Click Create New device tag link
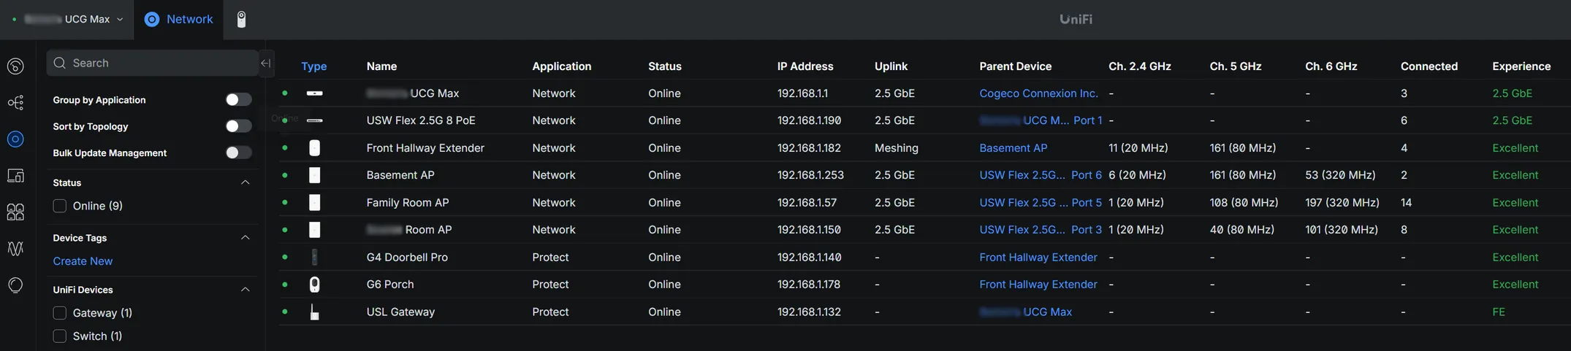Viewport: 1571px width, 351px height. point(83,261)
